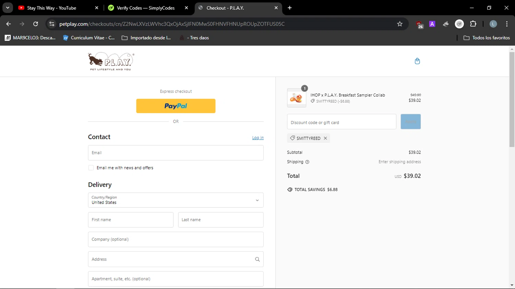Toggle Email me with news and offers

[91, 168]
